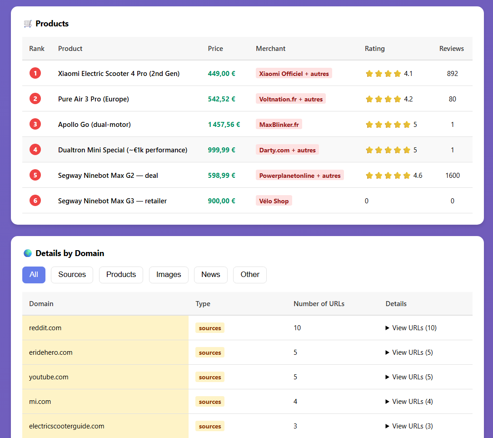Image resolution: width=493 pixels, height=438 pixels.
Task: Select the eridehero.com domain cell
Action: point(50,352)
